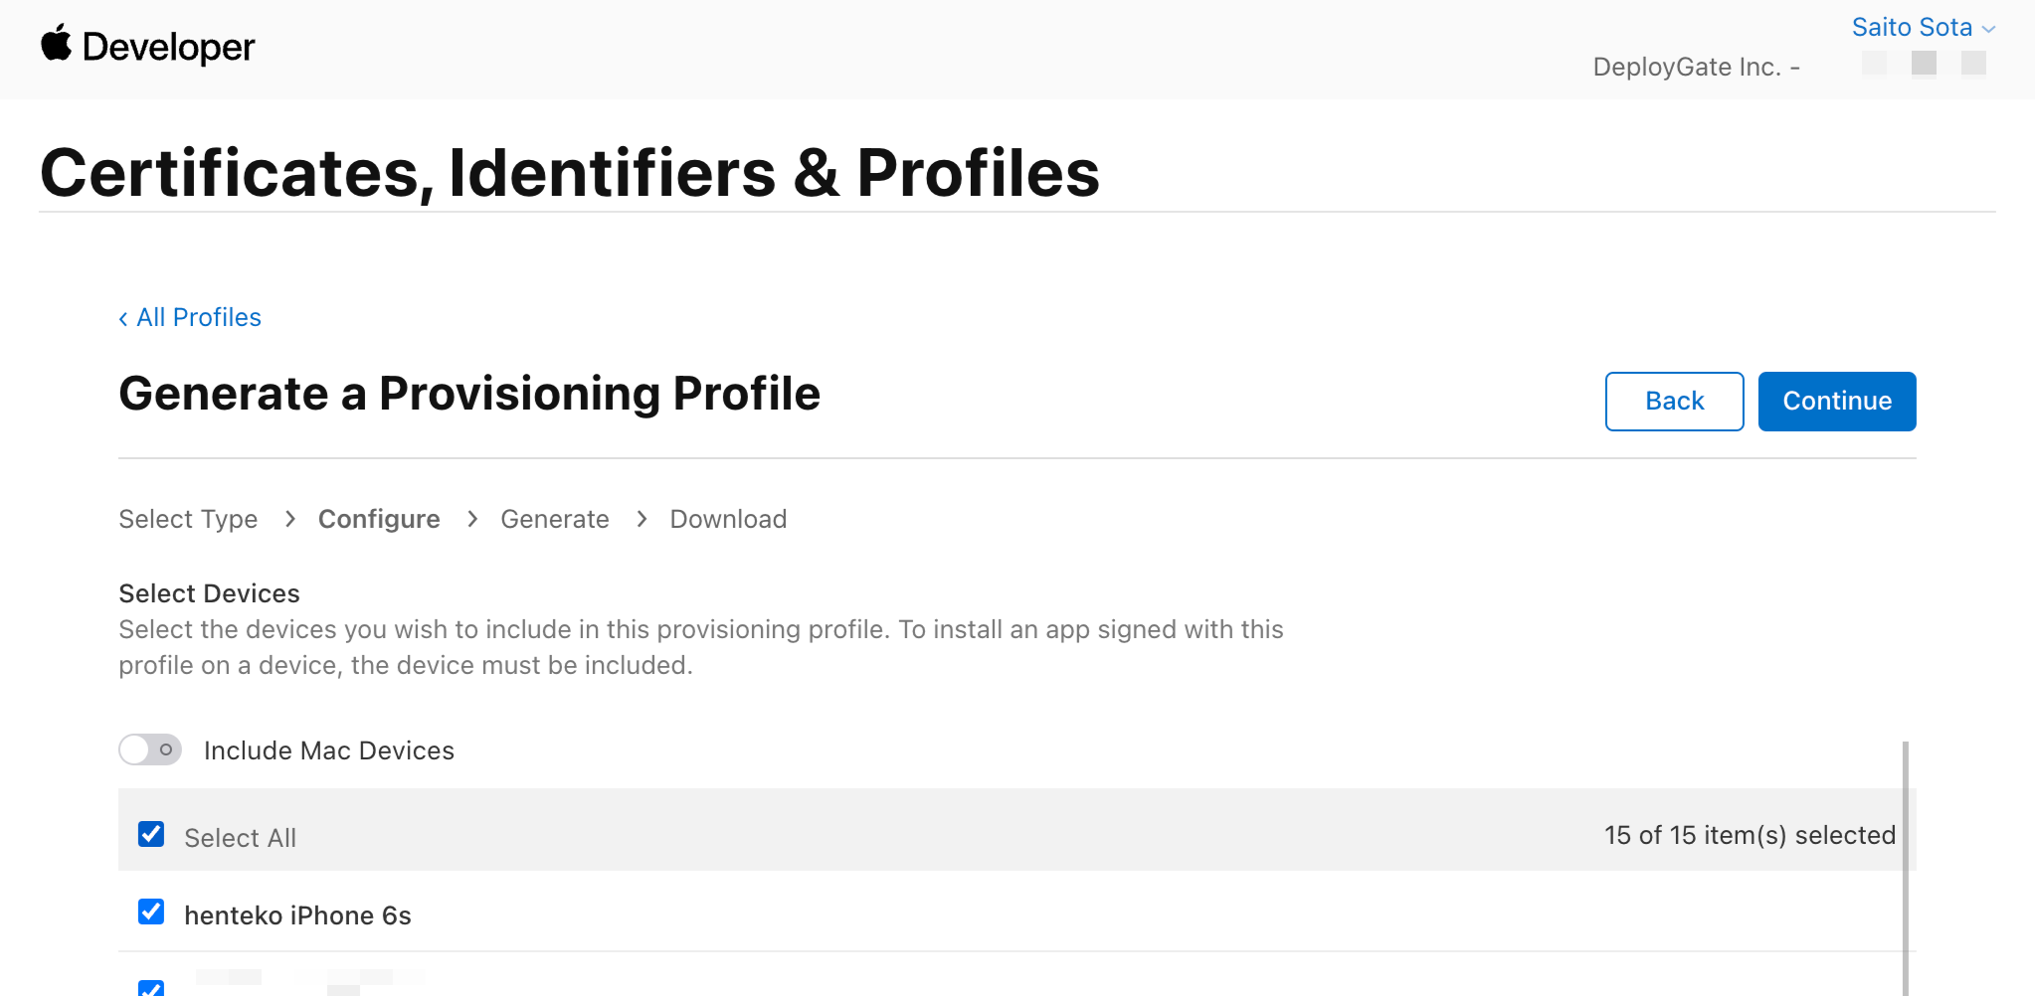
Task: Click the Apple logo icon
Action: pyautogui.click(x=58, y=46)
